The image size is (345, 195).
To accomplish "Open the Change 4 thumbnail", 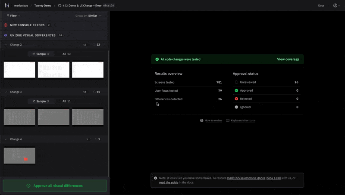I will (x=19, y=156).
